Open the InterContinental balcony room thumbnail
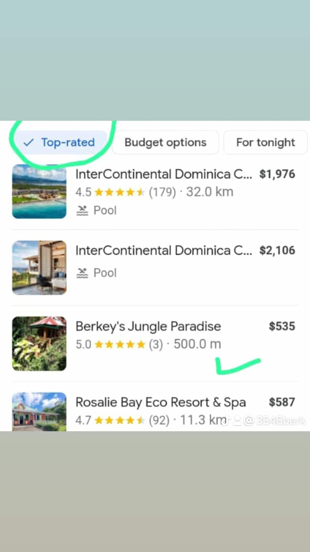 tap(39, 267)
